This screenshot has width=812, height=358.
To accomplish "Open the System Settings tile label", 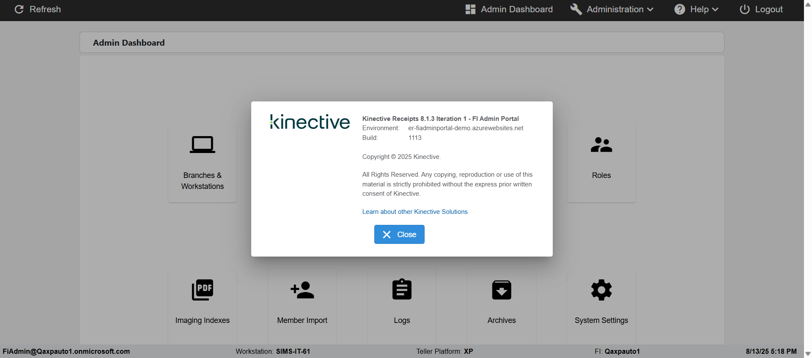I will [601, 320].
